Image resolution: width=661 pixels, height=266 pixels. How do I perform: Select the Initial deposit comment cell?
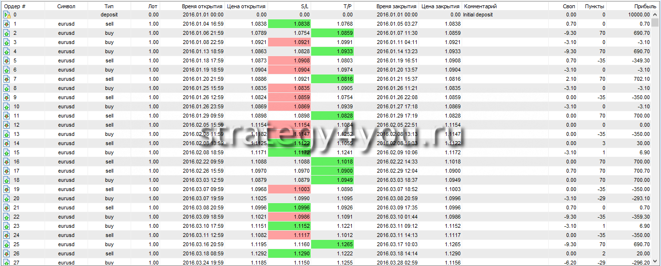point(504,15)
